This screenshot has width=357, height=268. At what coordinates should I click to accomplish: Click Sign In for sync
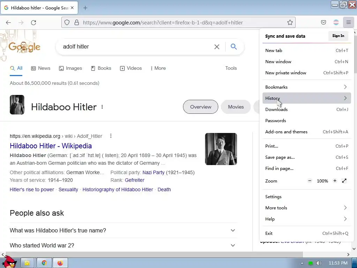[x=338, y=36]
